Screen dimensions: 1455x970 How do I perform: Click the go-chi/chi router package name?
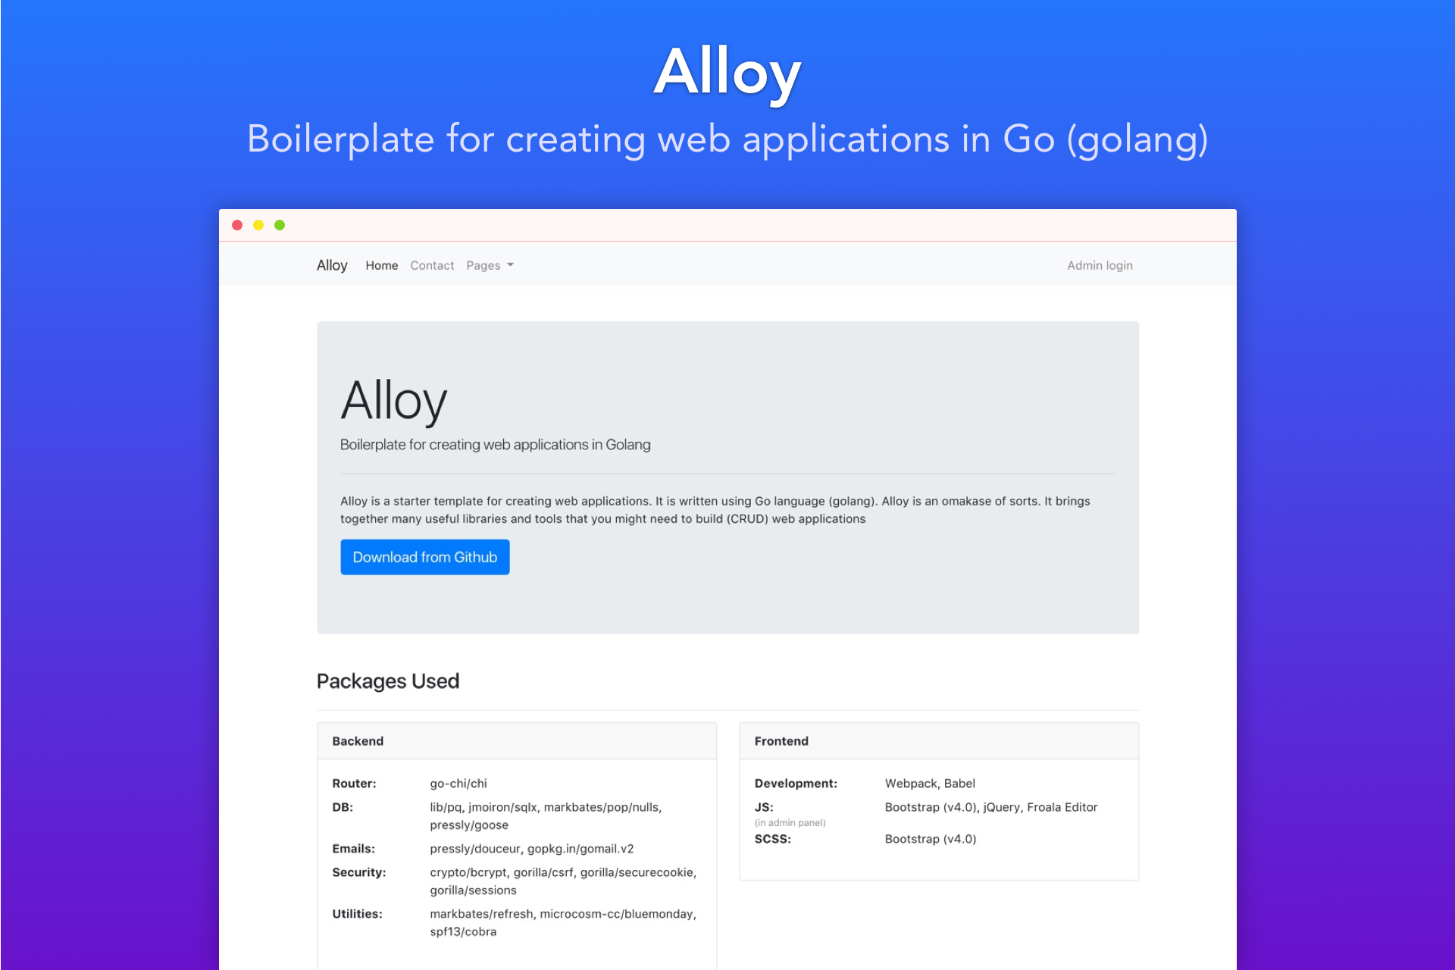click(458, 784)
